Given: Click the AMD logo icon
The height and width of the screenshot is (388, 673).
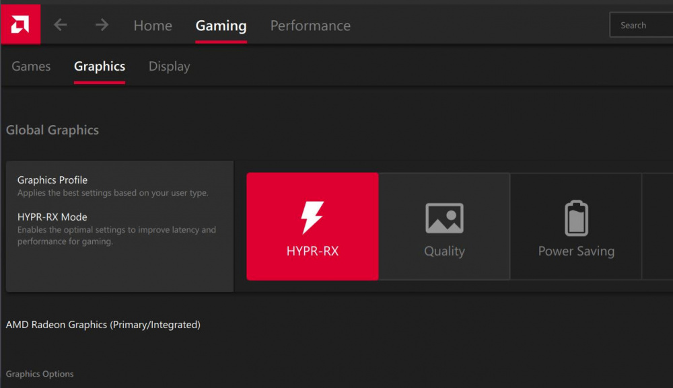Looking at the screenshot, I should coord(20,24).
